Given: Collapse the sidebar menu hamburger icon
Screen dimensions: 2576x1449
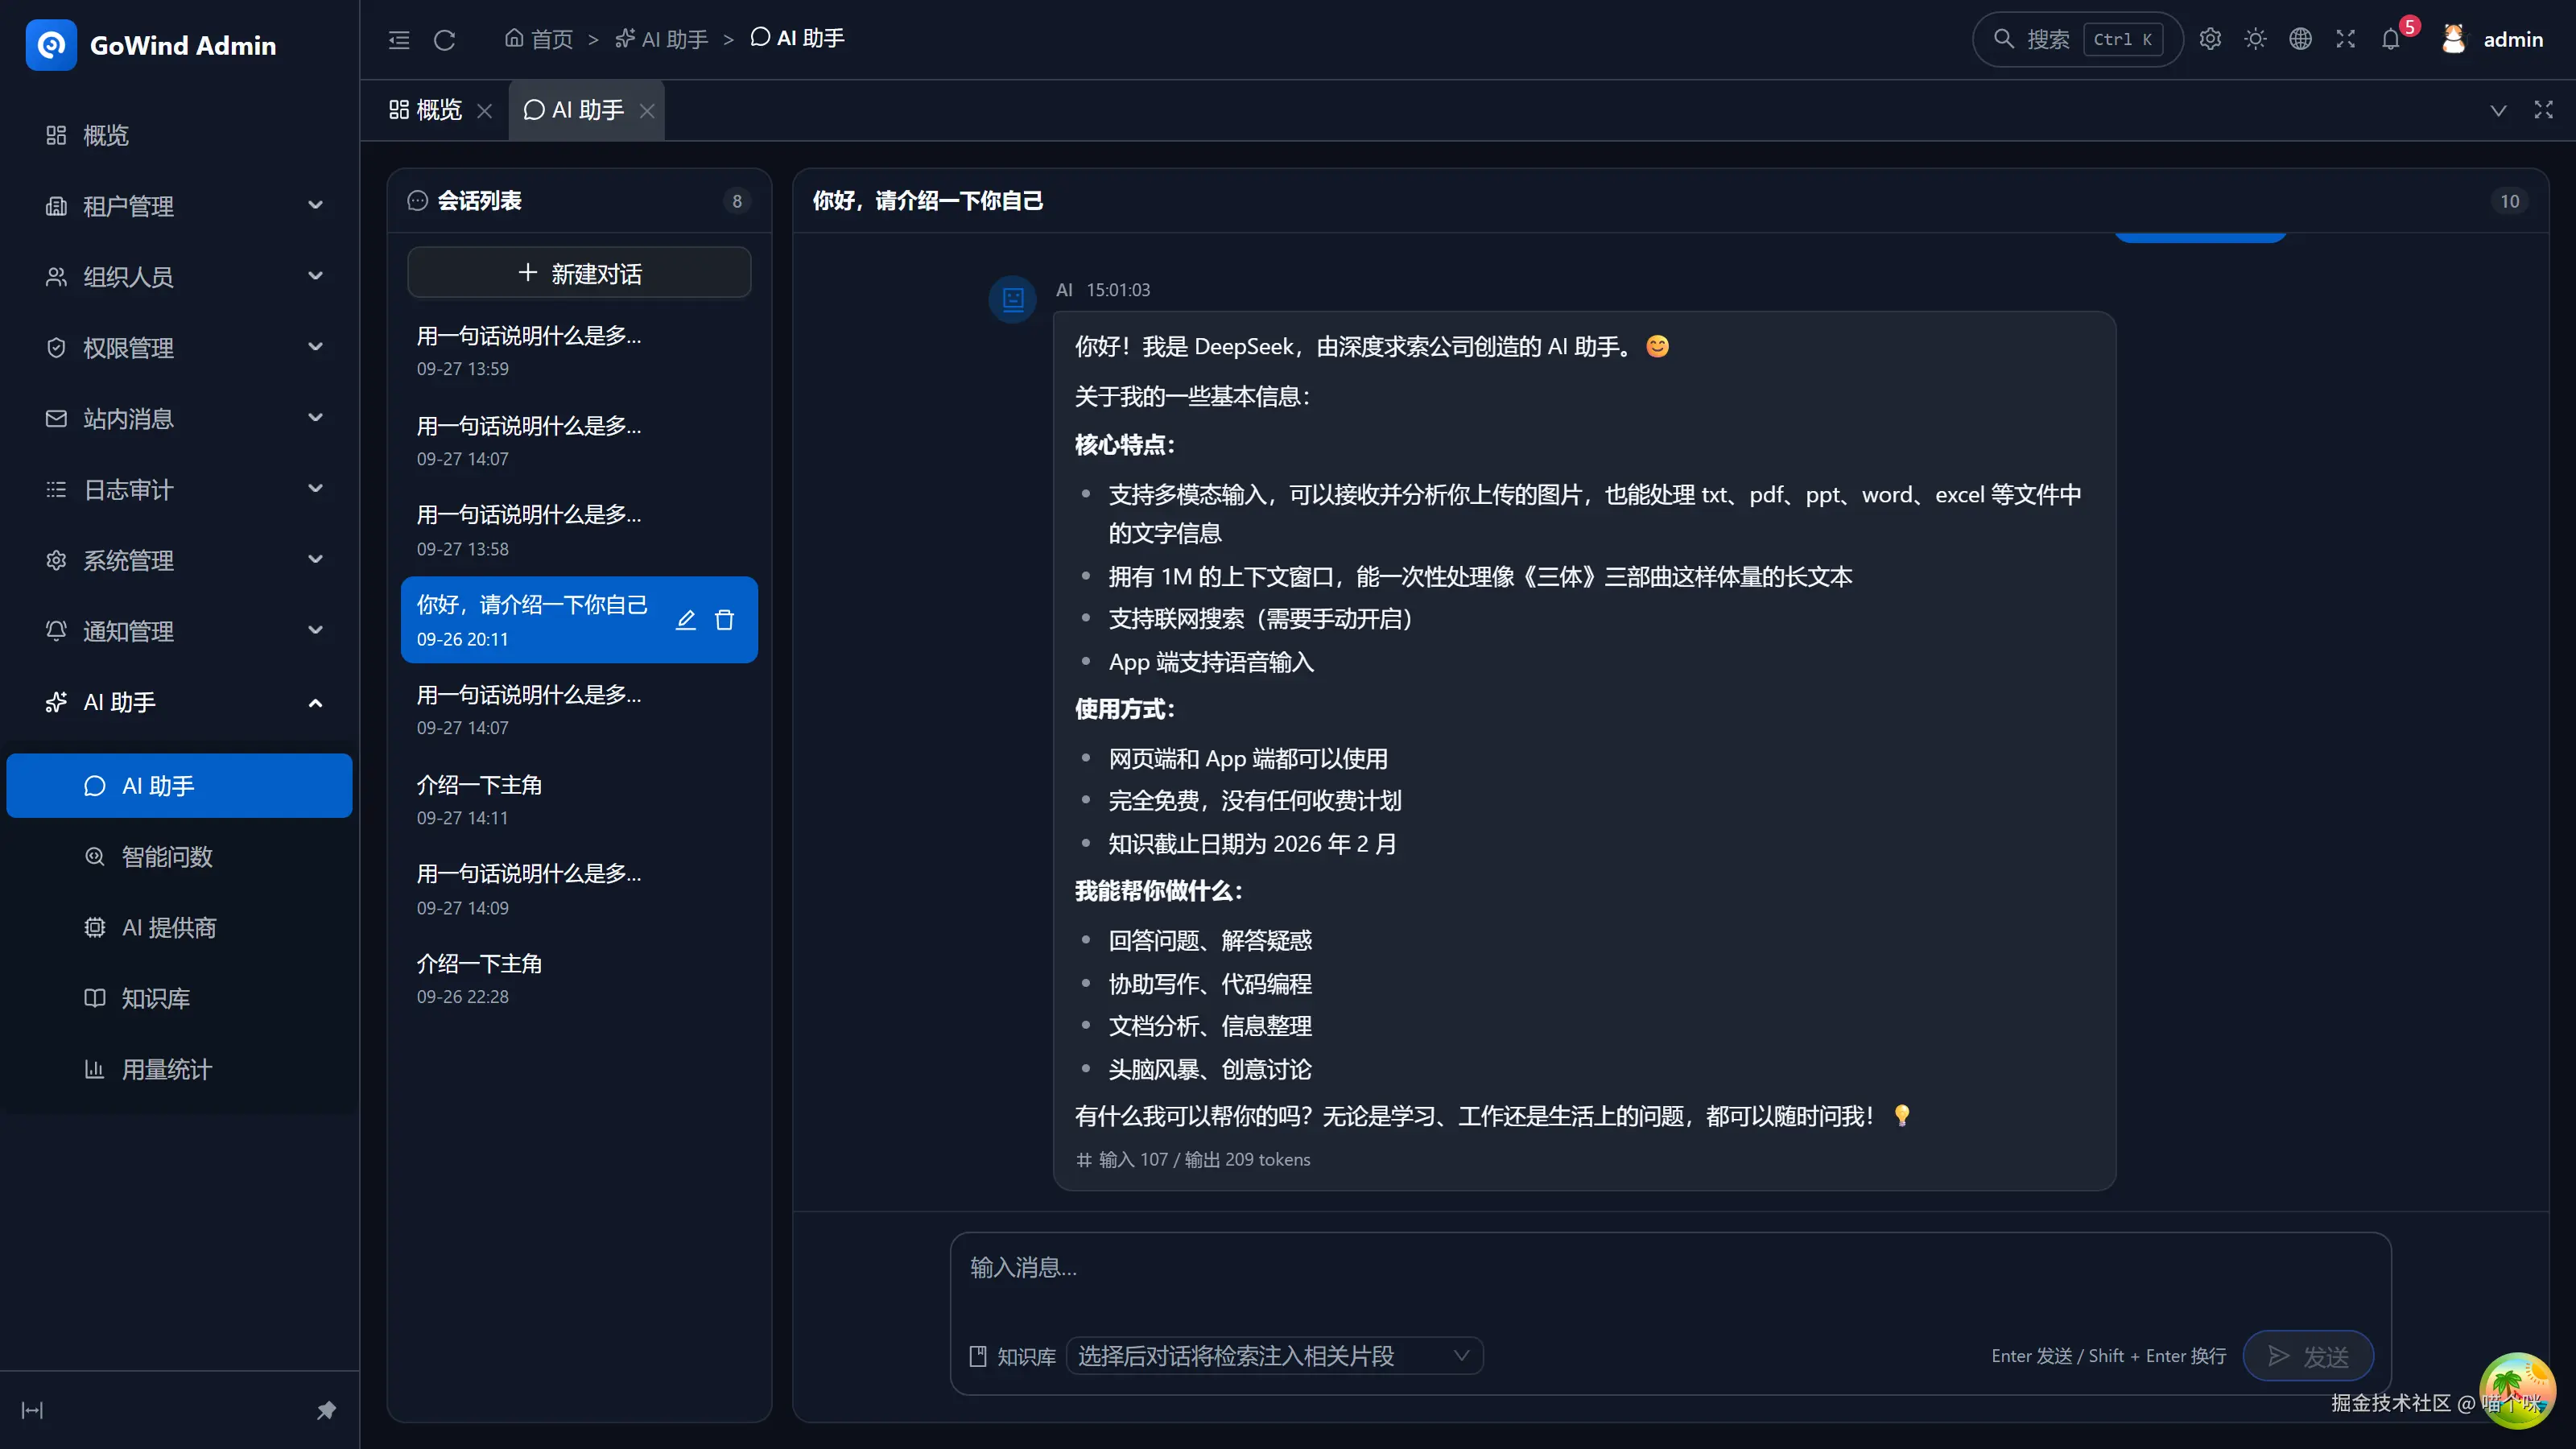Looking at the screenshot, I should point(399,40).
